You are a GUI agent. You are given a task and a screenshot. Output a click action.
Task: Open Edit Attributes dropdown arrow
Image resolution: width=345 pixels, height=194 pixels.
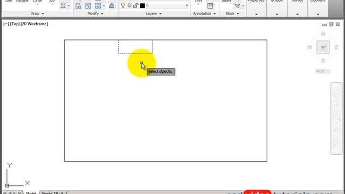[243, 6]
